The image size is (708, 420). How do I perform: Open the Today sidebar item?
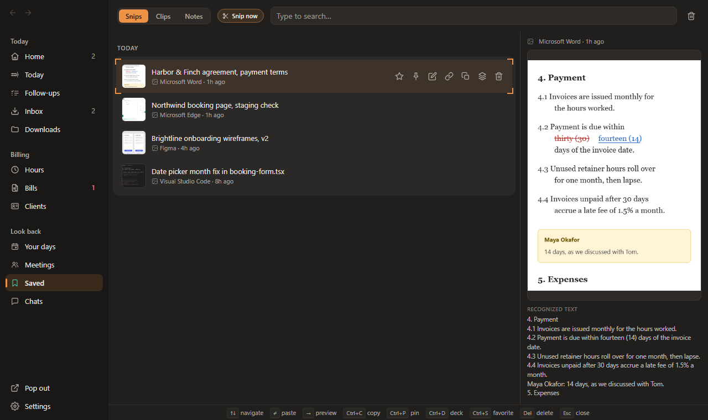[54, 75]
